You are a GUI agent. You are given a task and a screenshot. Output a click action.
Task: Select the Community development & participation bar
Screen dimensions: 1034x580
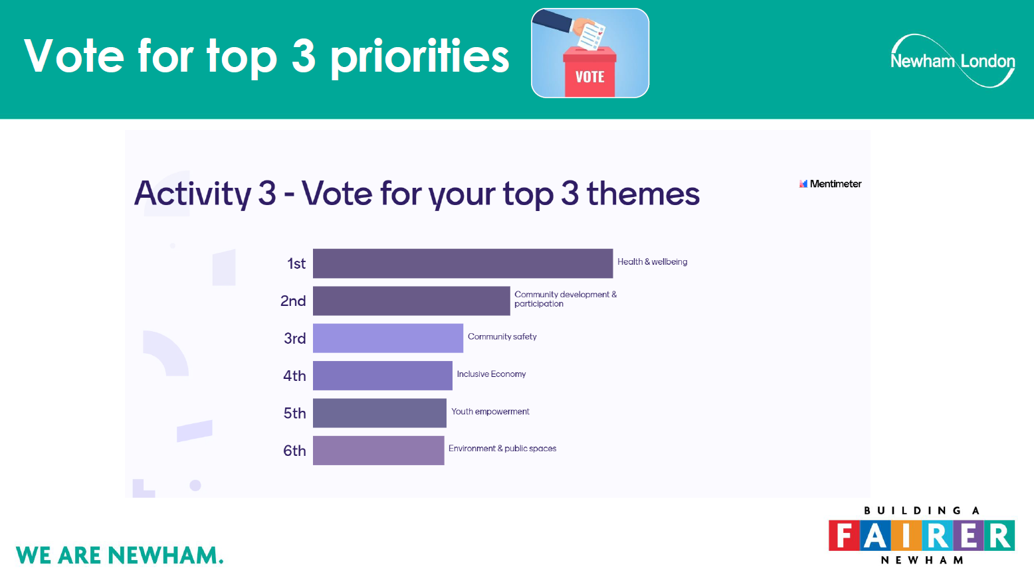(411, 301)
